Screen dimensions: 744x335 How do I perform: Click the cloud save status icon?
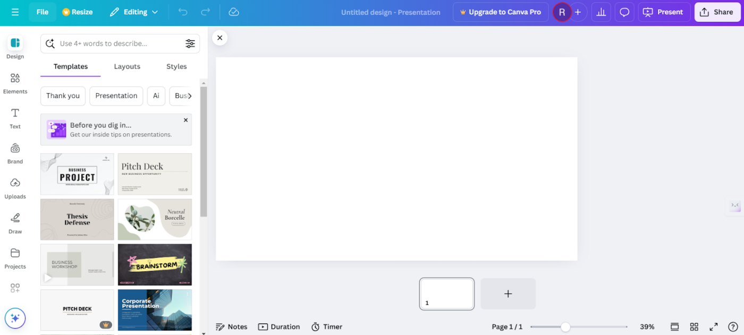[x=233, y=12]
